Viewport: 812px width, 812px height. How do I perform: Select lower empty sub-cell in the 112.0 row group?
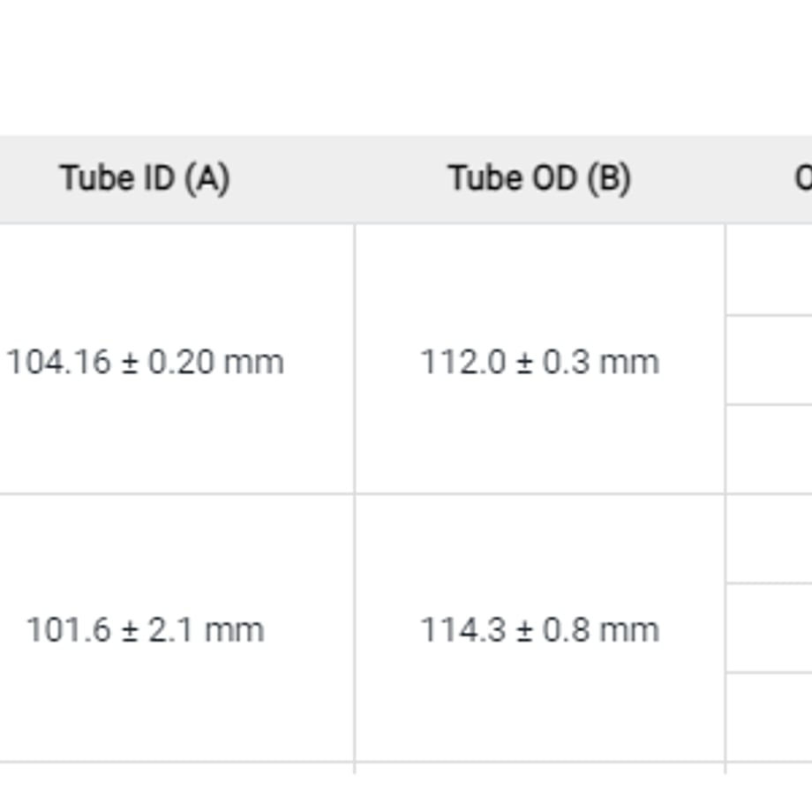click(x=769, y=449)
